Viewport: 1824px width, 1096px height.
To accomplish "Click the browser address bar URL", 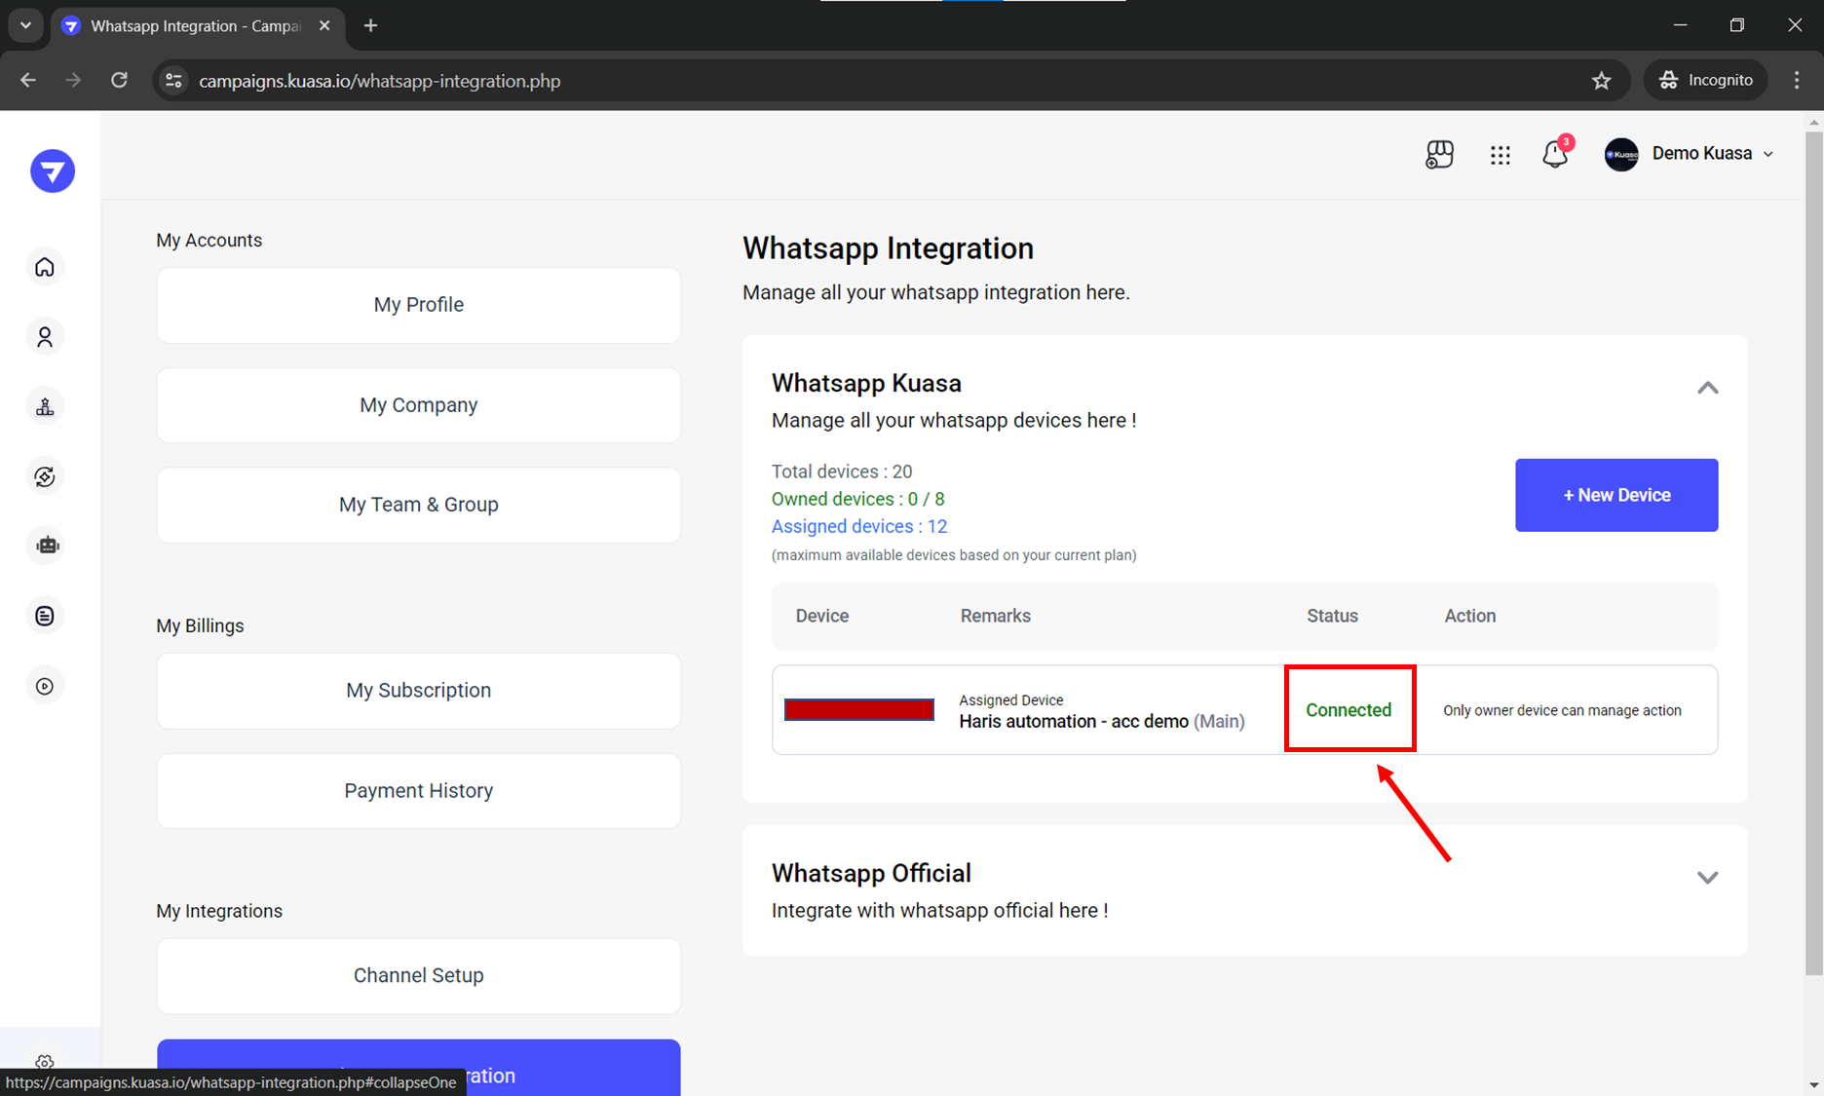I will pyautogui.click(x=380, y=81).
